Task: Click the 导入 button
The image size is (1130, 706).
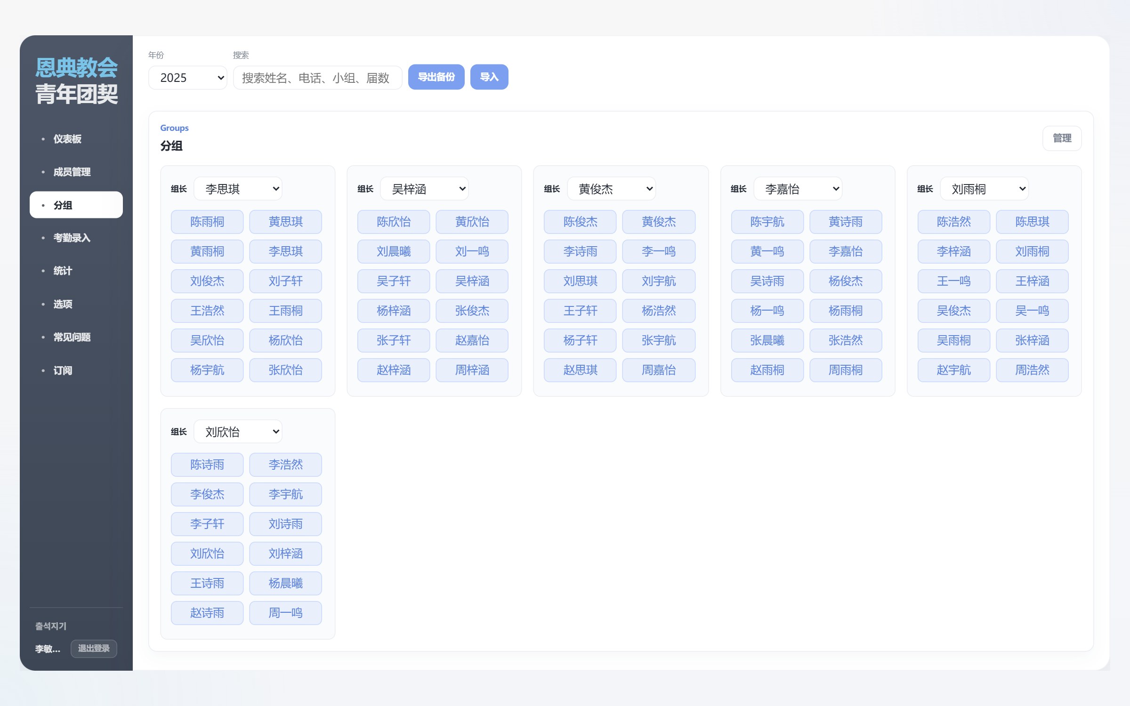Action: (489, 77)
